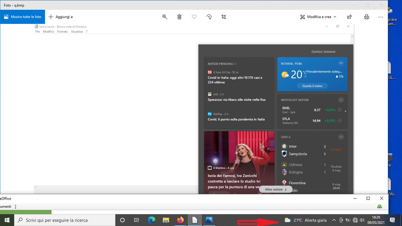Open the Aggiungi a option
The height and width of the screenshot is (226, 402).
click(61, 17)
